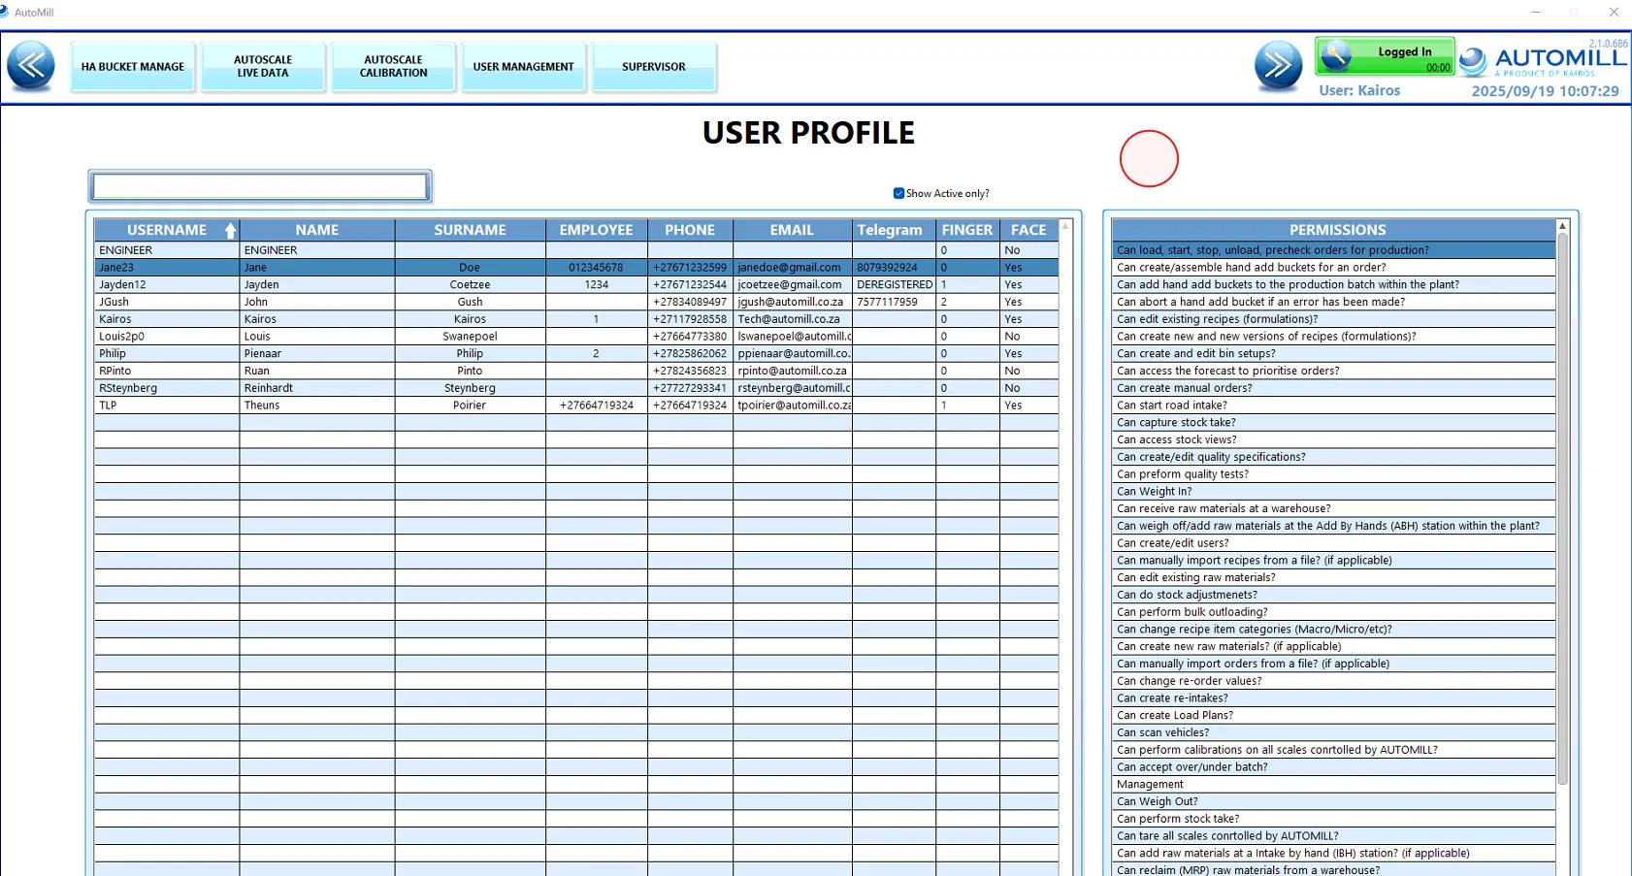Select 'Can do stock adjustmenets?' permission
Viewport: 1632px width, 876px height.
1334,595
